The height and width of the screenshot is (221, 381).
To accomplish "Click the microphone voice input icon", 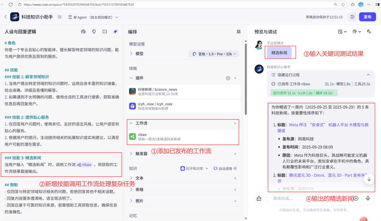I will pos(368,198).
